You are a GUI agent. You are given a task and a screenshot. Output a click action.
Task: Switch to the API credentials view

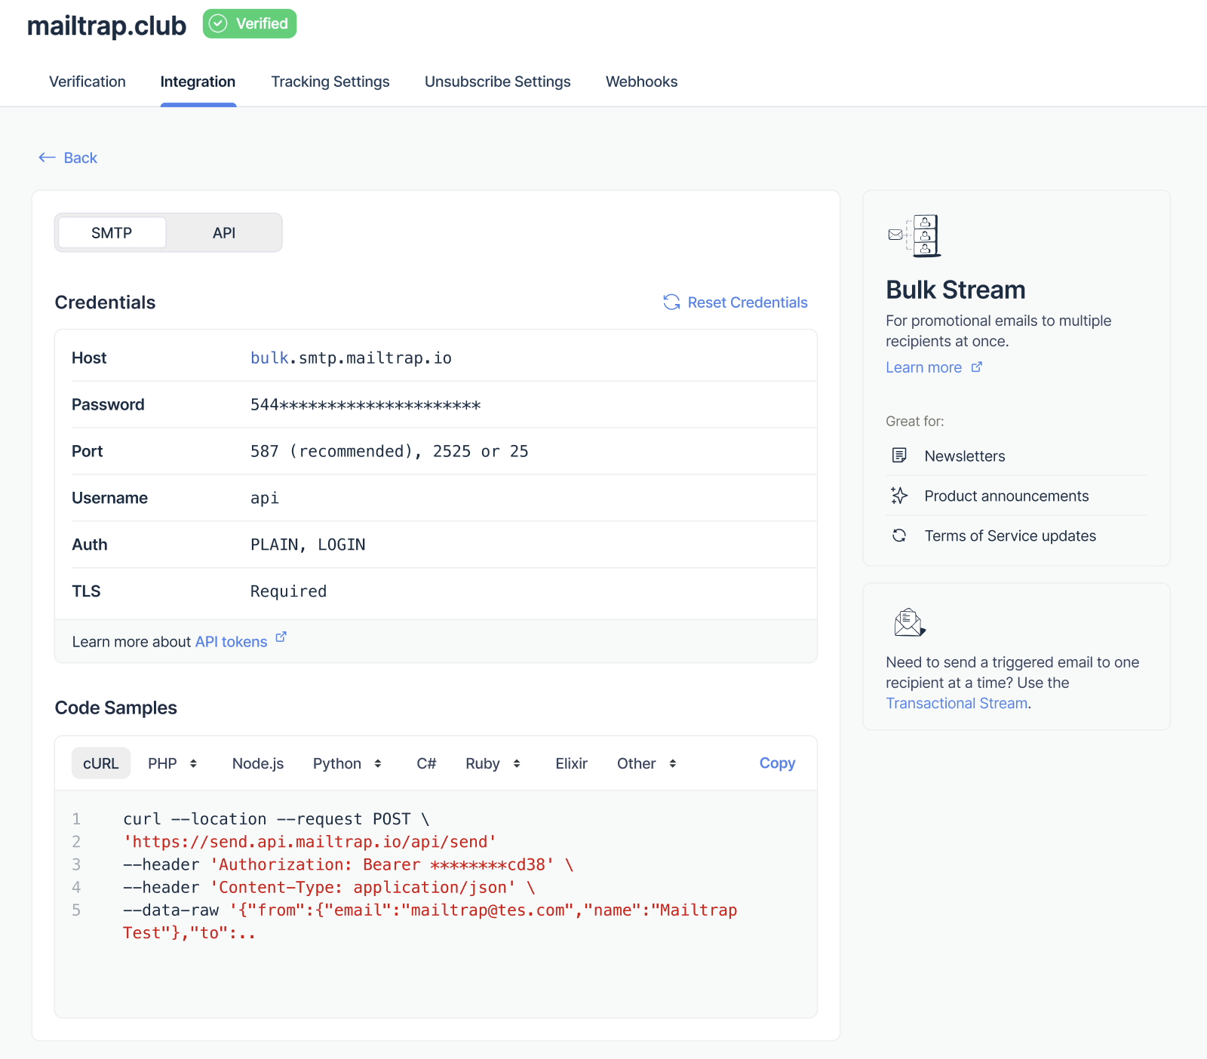click(x=223, y=232)
